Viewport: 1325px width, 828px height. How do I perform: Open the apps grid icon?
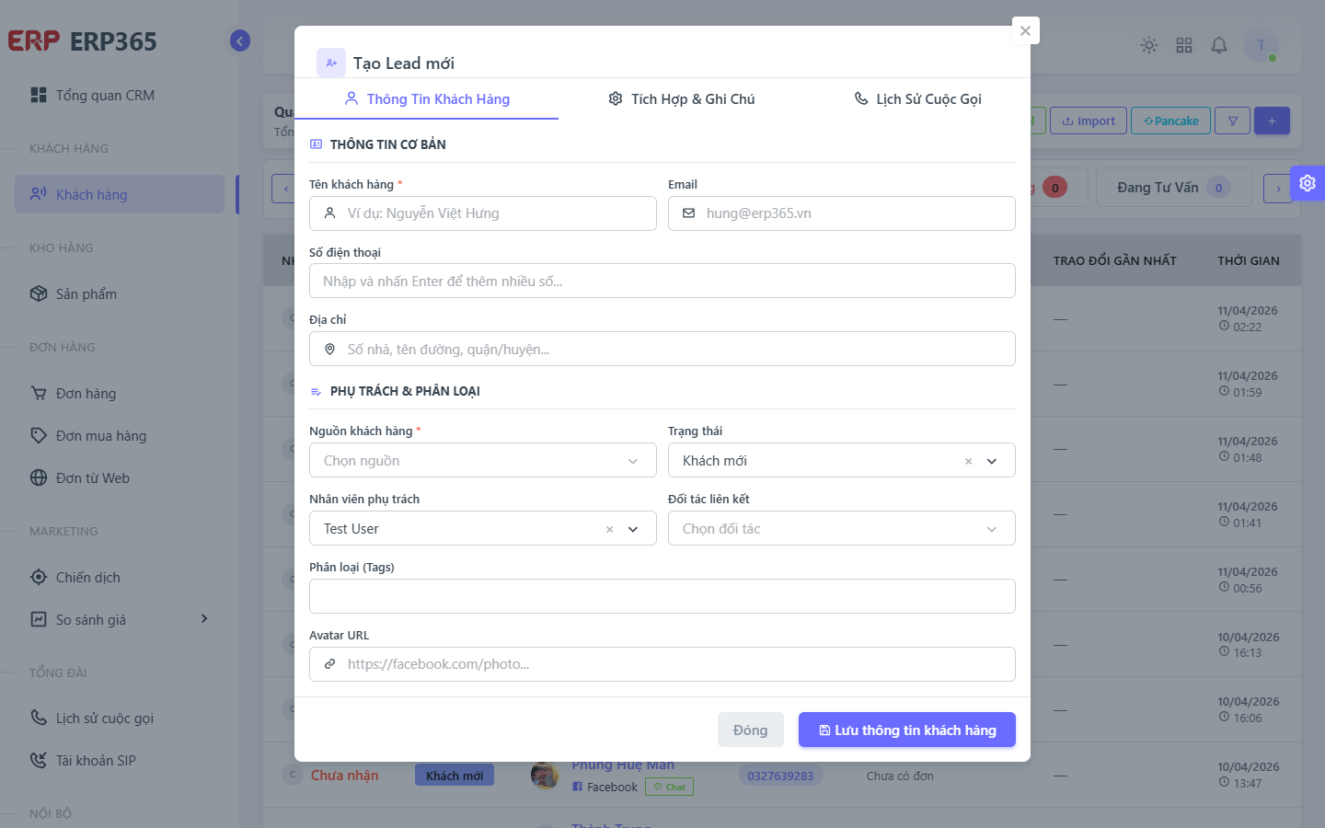point(1184,45)
